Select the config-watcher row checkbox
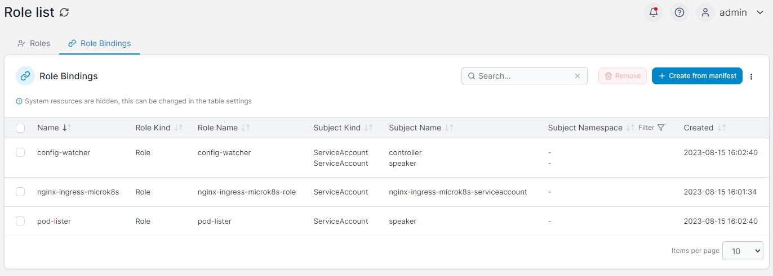 coord(20,152)
